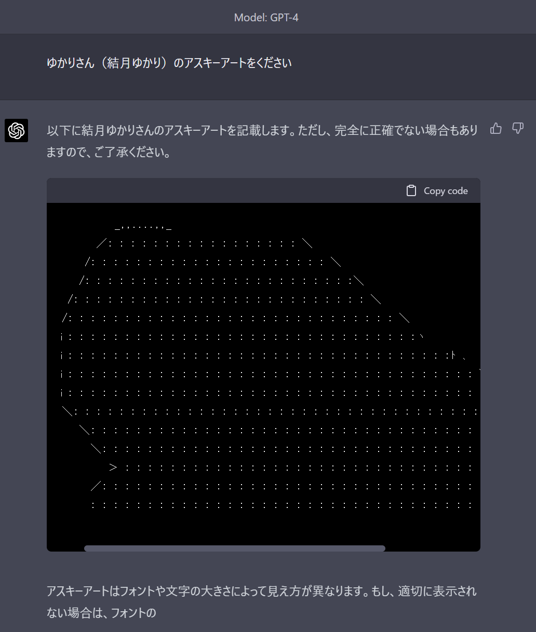Click the last line ない場合は、フォントの

101,613
